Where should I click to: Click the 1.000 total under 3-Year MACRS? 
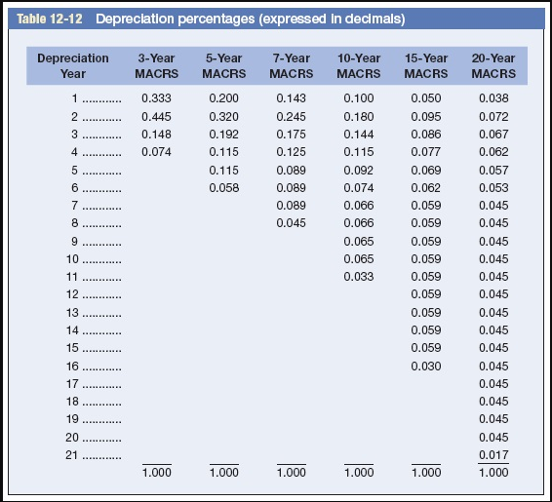[x=157, y=472]
